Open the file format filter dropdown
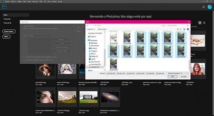This screenshot has height=116, width=214. [x=178, y=73]
